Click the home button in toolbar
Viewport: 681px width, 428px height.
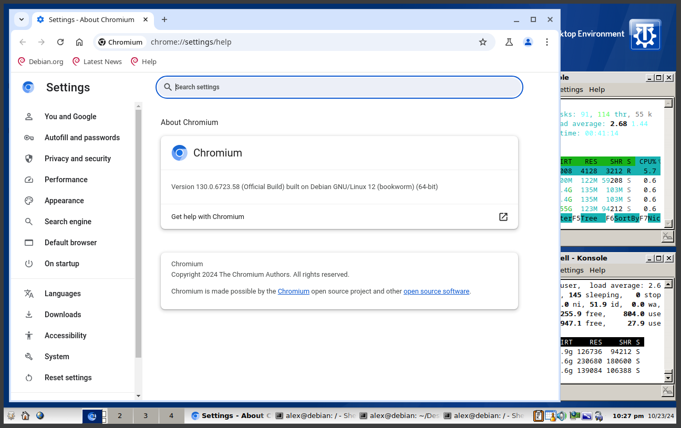tap(79, 42)
